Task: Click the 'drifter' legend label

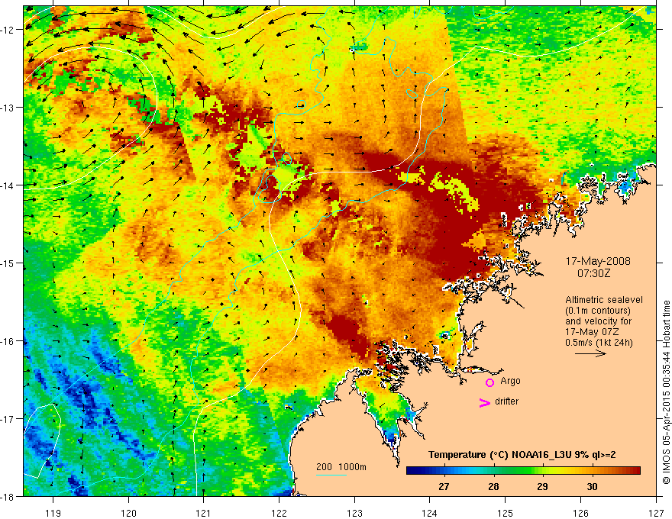Action: coord(506,401)
